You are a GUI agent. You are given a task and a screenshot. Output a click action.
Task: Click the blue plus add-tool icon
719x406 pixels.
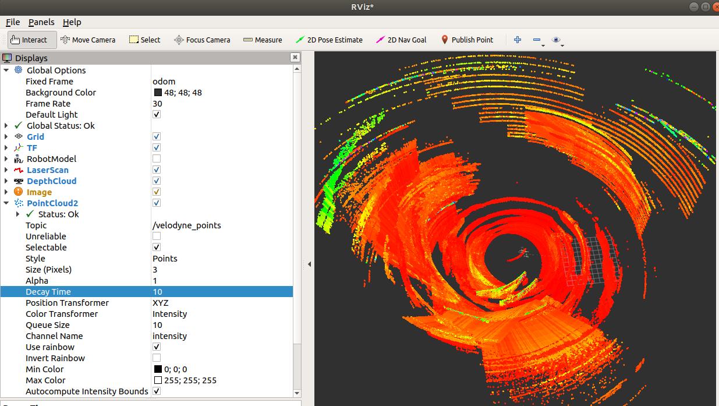click(518, 40)
